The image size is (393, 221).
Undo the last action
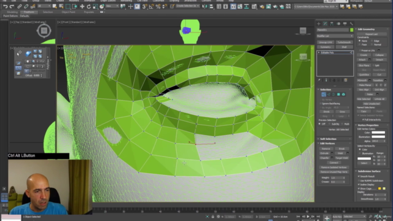point(5,7)
